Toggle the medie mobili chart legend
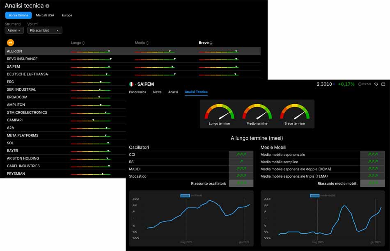 pos(323,196)
